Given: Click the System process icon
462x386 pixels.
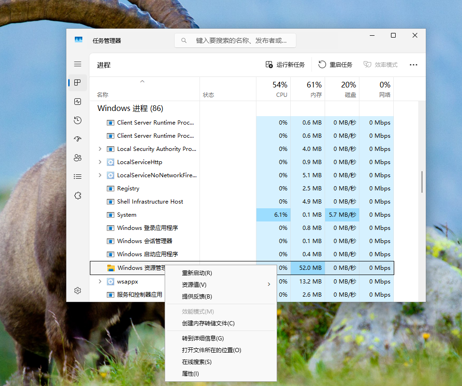Looking at the screenshot, I should click(x=110, y=215).
